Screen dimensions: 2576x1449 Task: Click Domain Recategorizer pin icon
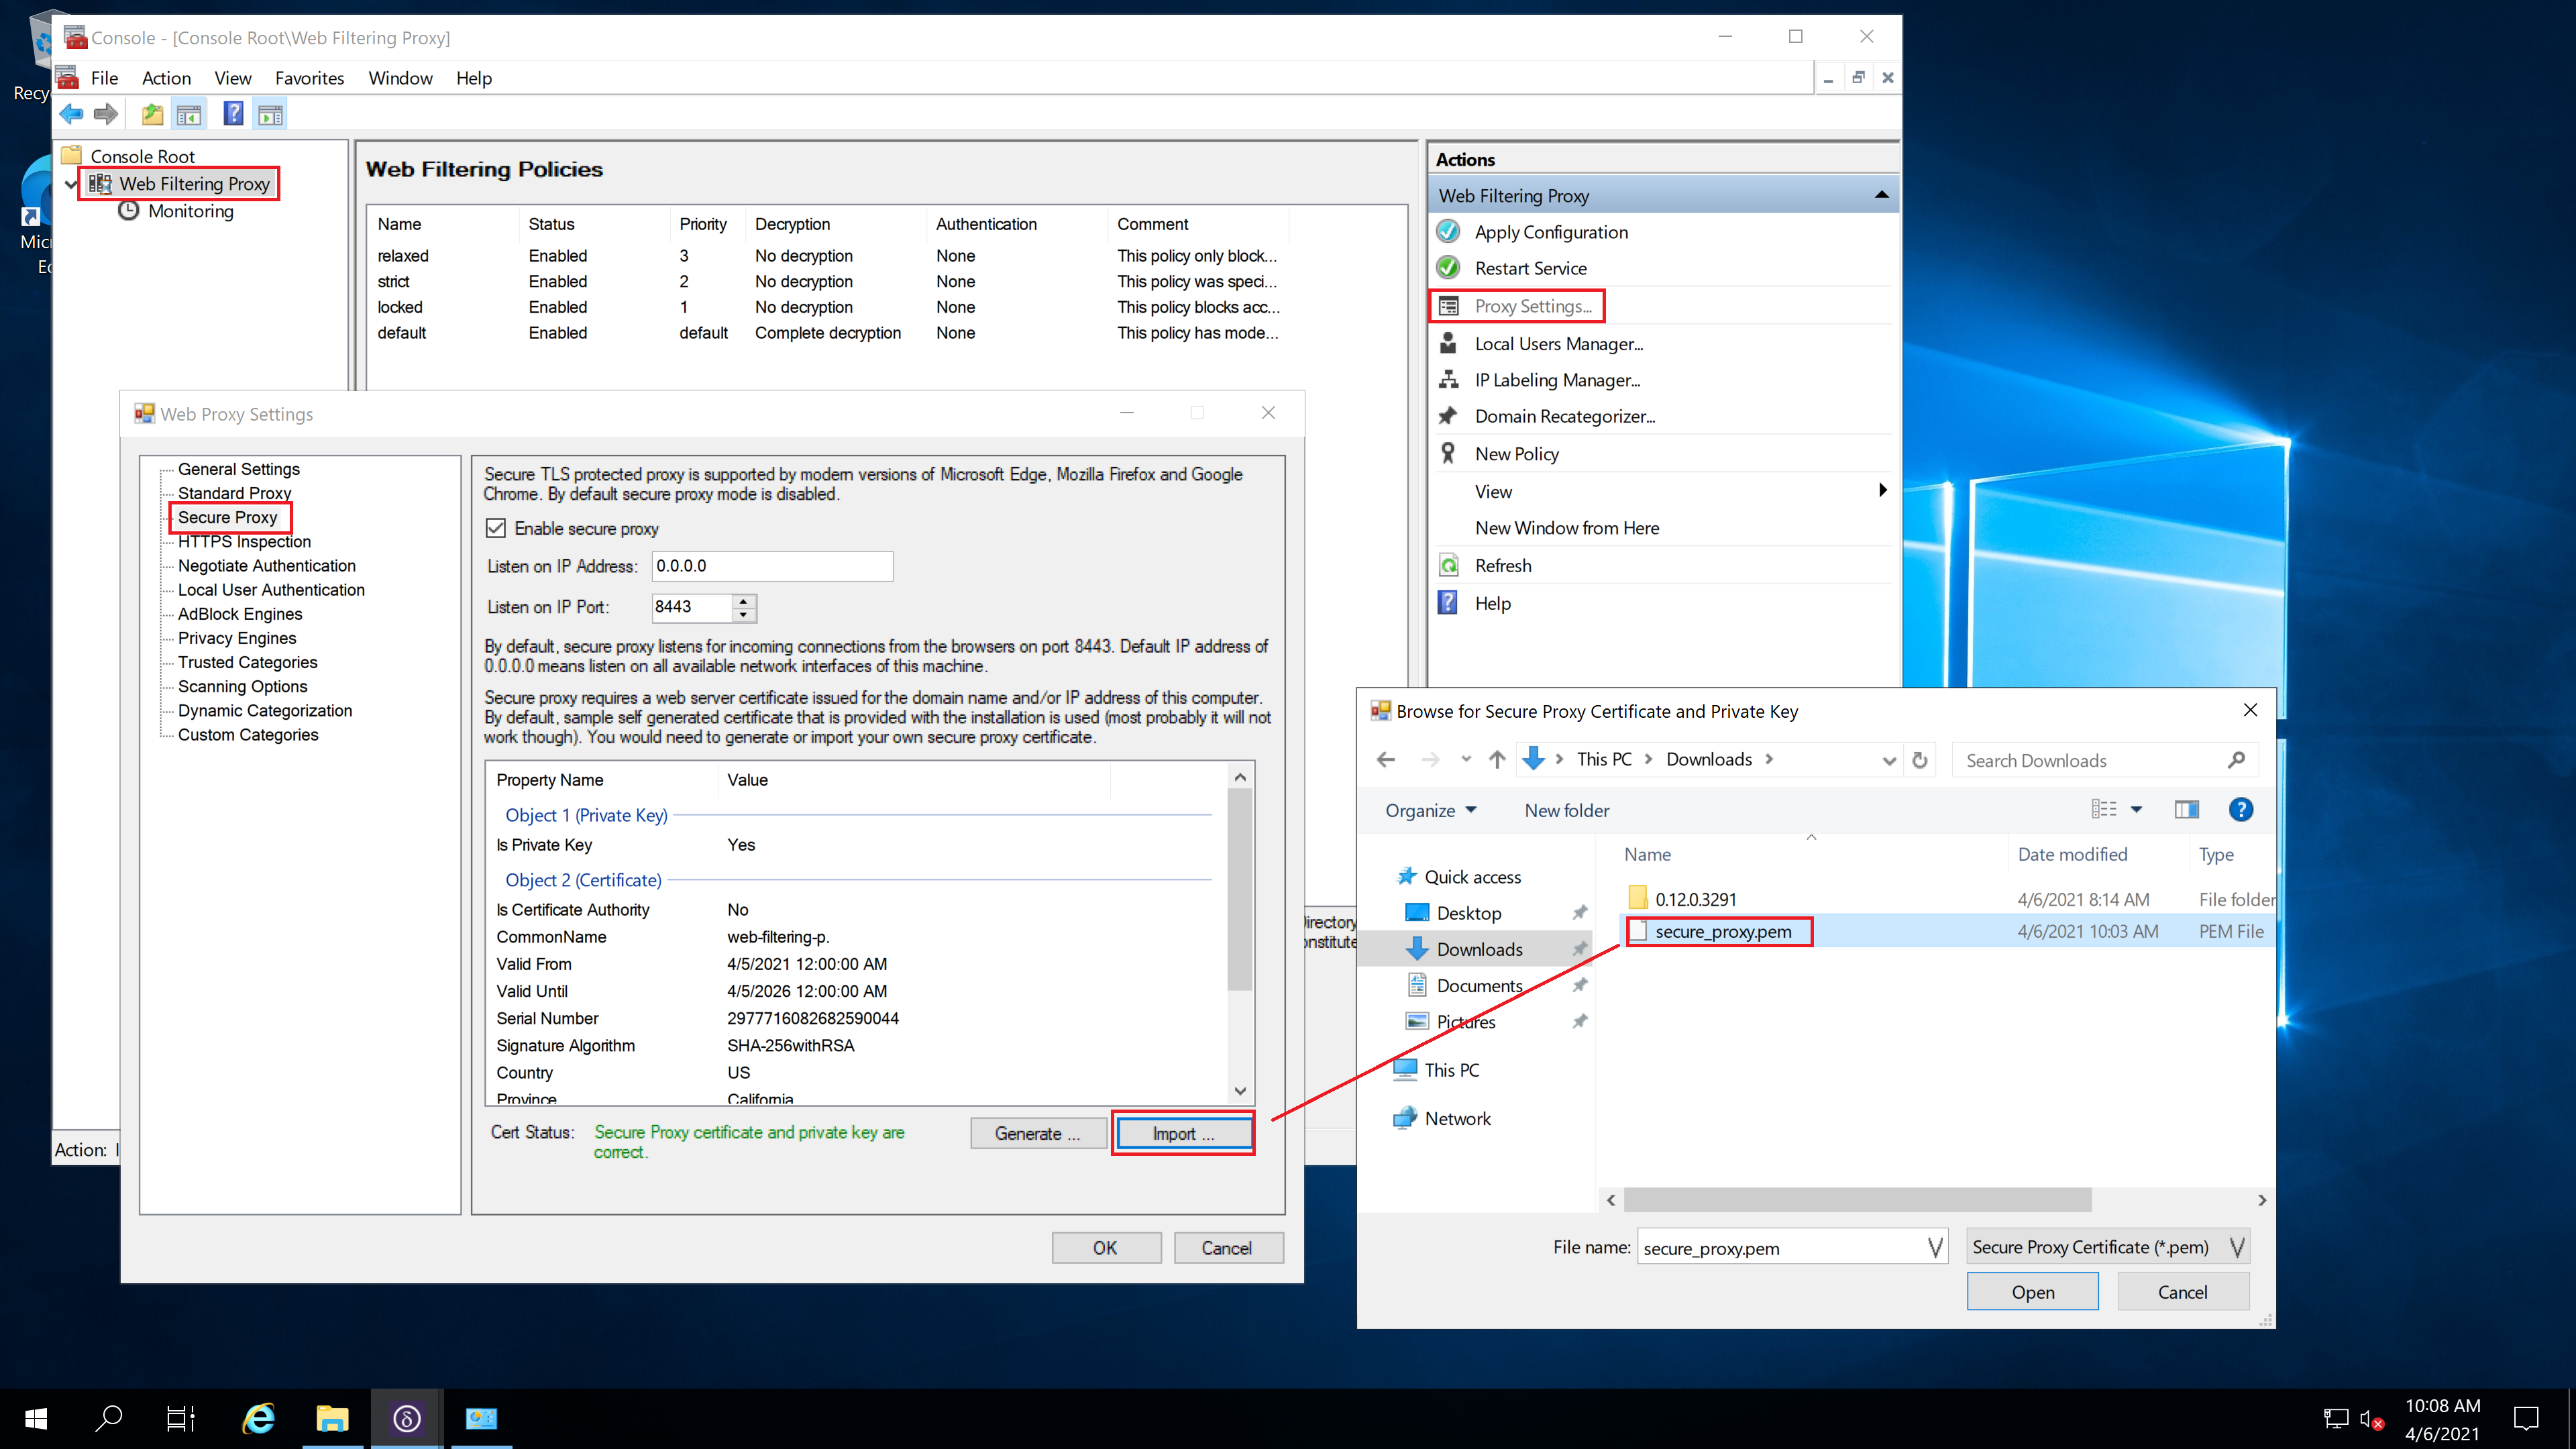coord(1448,416)
